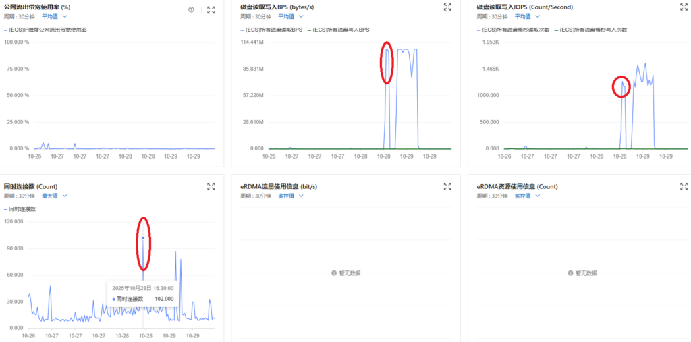Open help for 公网流出带宽使用率 chart
Screen dimensions: 691x342
click(191, 9)
